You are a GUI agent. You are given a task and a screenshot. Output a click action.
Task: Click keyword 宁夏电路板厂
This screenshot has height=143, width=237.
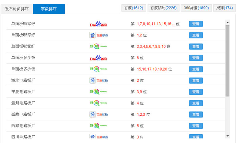[x=23, y=92]
